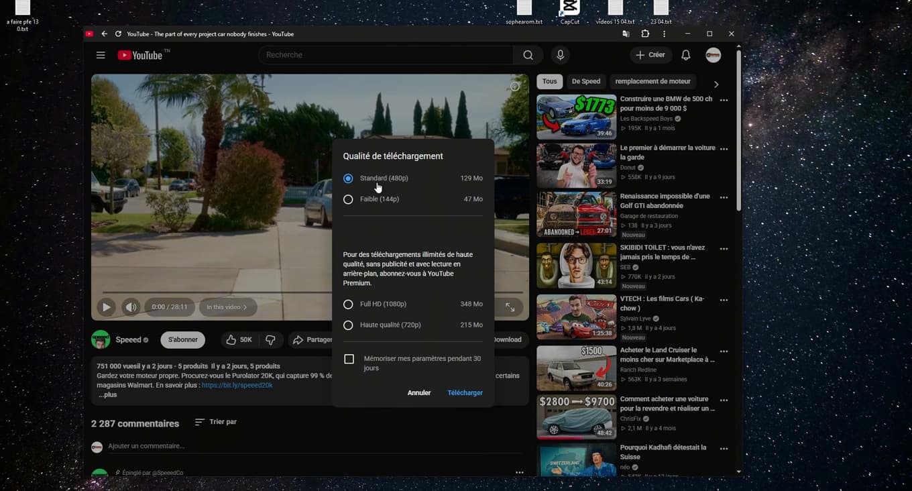Viewport: 912px width, 491px height.
Task: Click the translate page icon in title bar
Action: tap(626, 34)
